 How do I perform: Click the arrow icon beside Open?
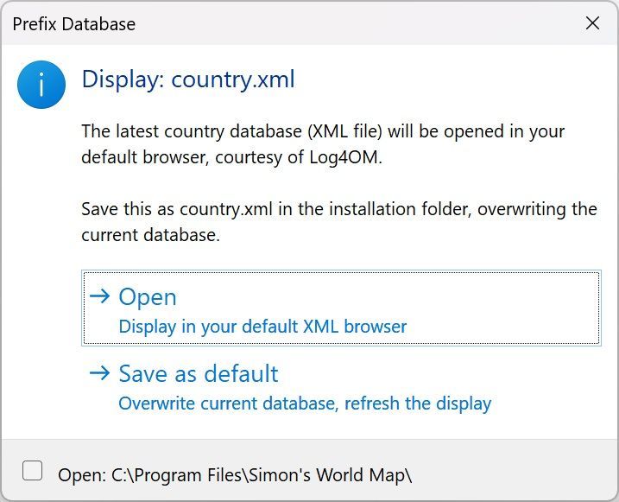(100, 296)
